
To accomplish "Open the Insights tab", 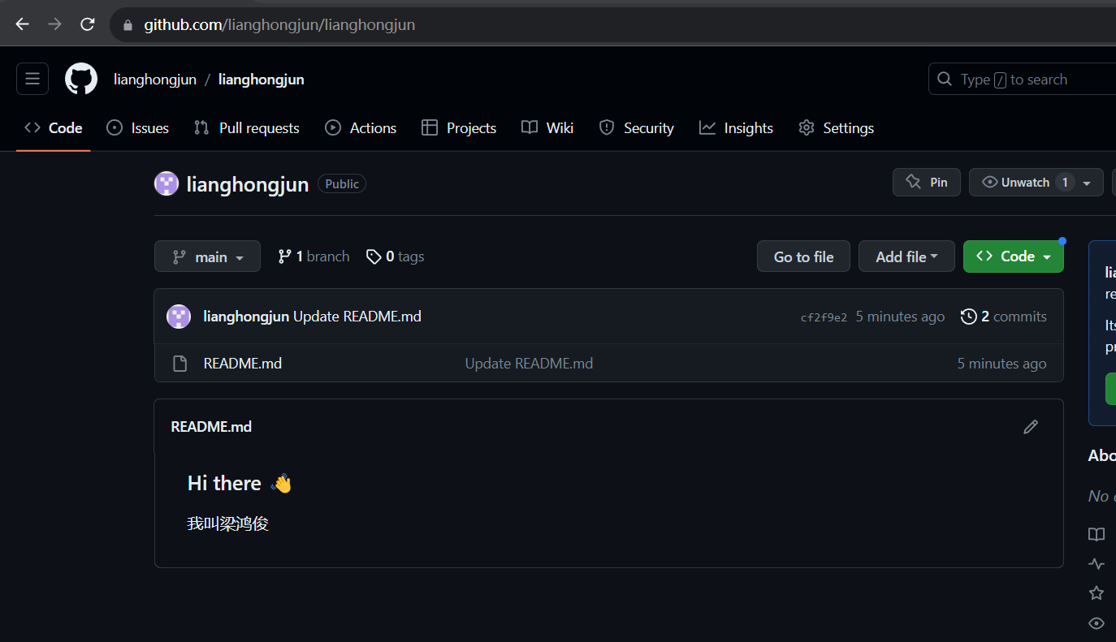I will pos(736,128).
